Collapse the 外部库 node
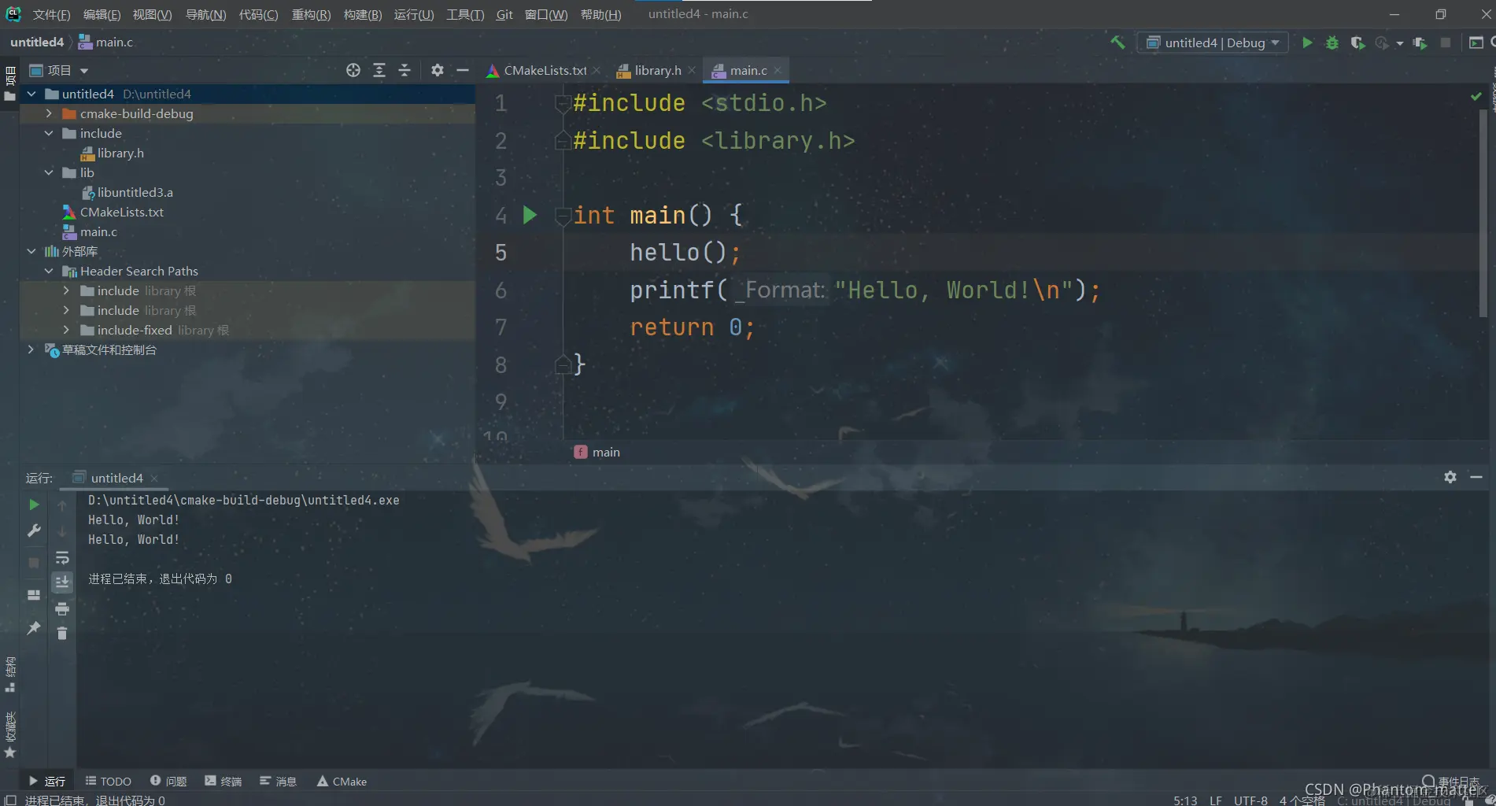 coord(31,251)
